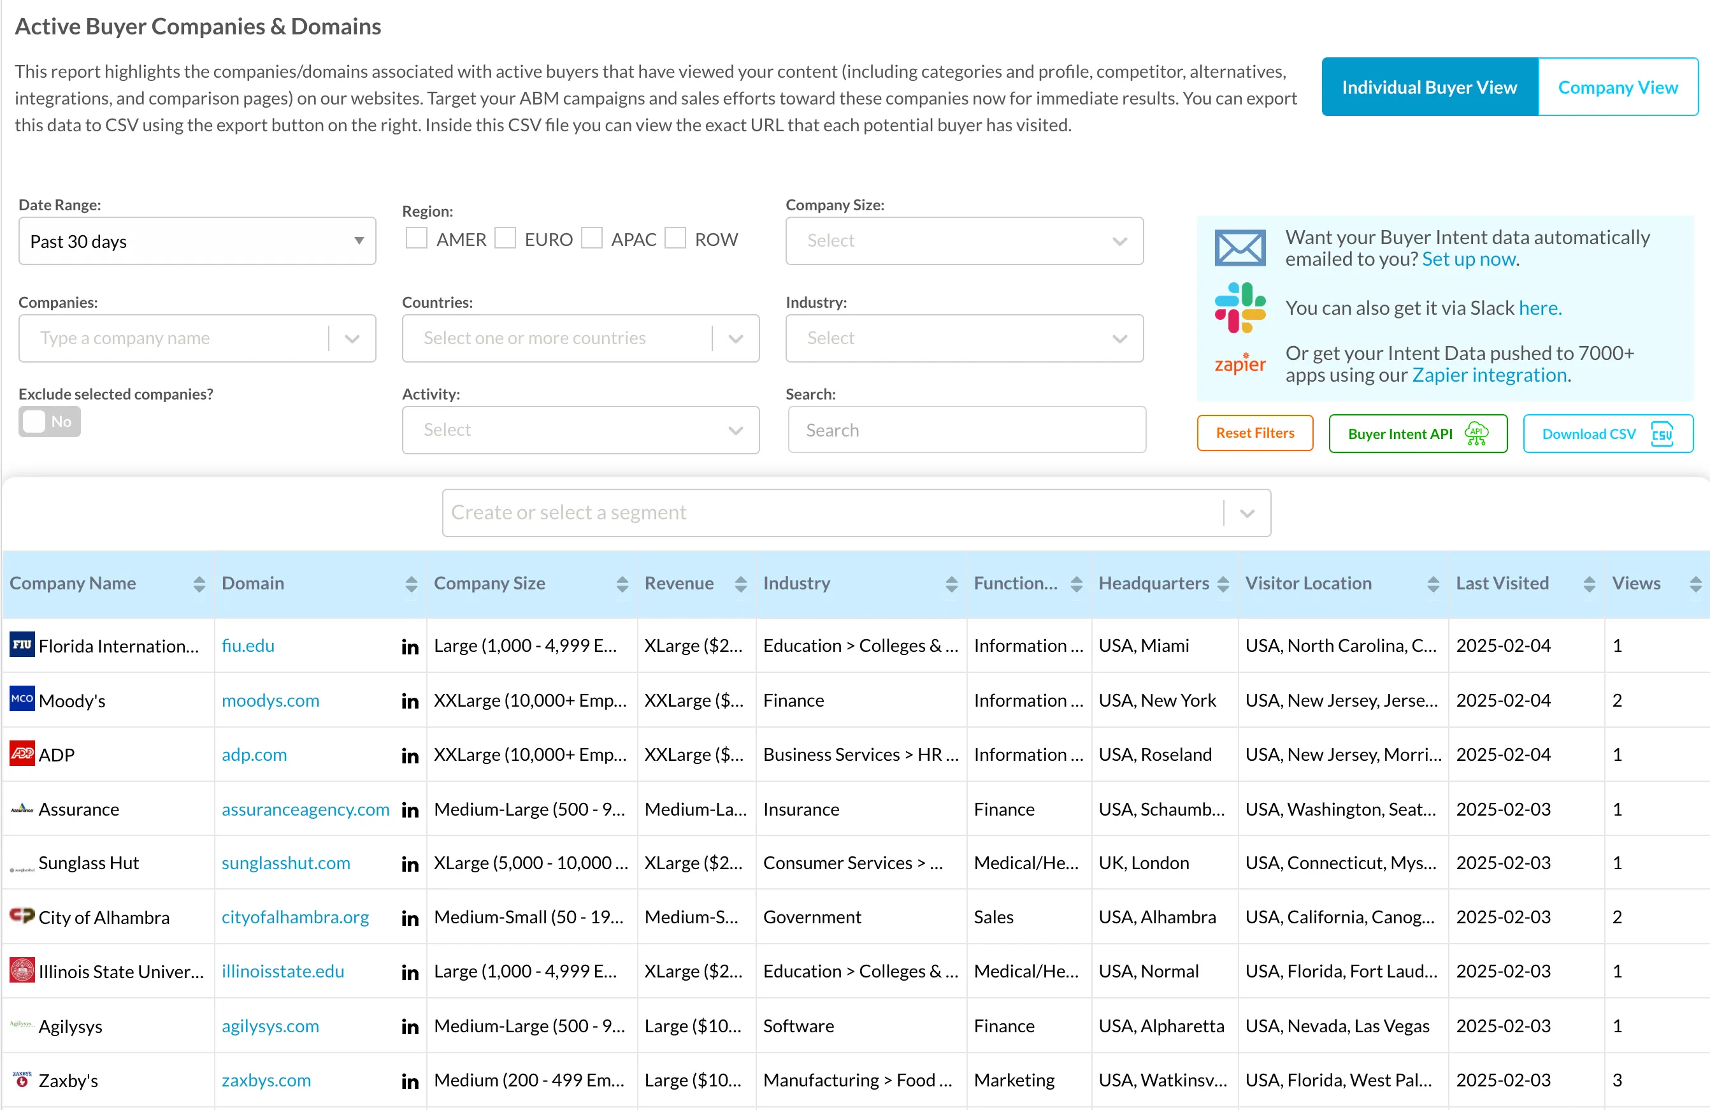1710x1110 pixels.
Task: Sort by Company Size column arrows
Action: pos(622,584)
